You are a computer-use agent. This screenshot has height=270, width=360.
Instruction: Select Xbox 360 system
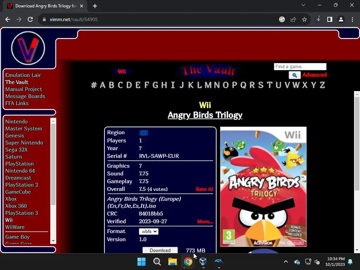[x=16, y=206]
